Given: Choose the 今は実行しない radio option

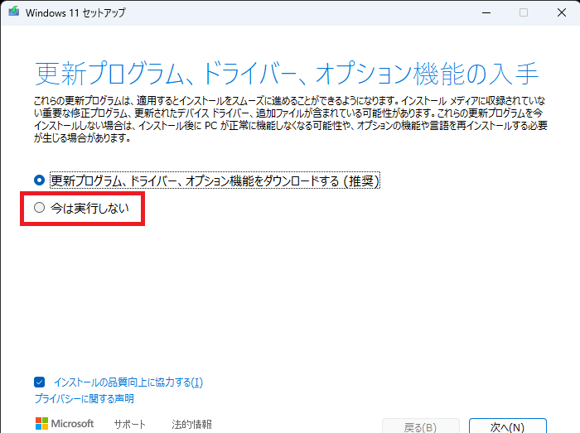Looking at the screenshot, I should [39, 208].
